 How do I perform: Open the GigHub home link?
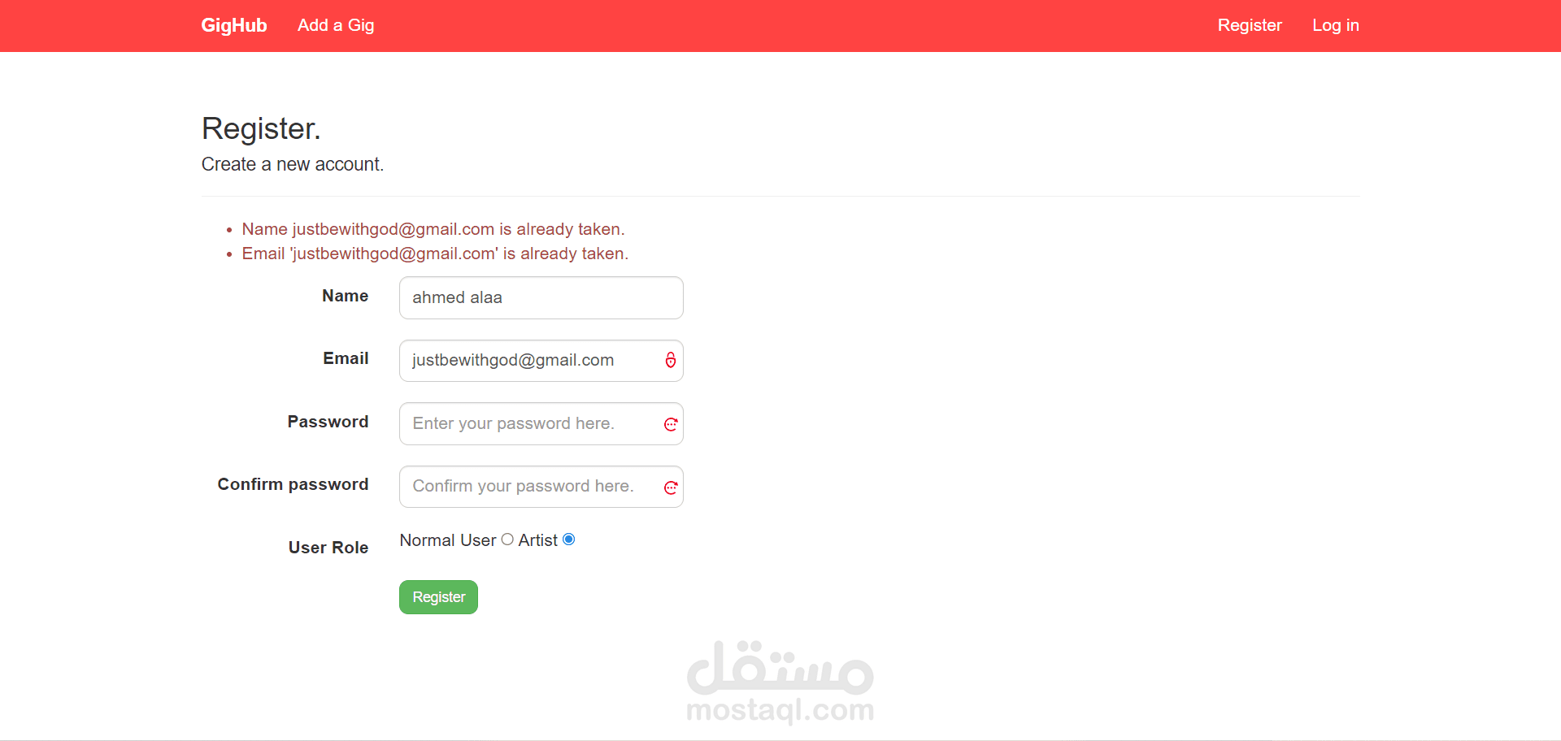234,25
